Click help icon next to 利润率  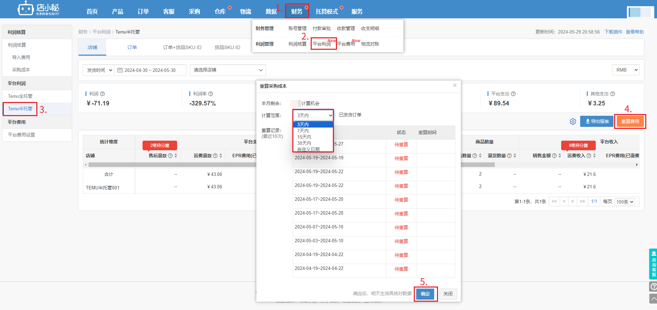coord(211,94)
